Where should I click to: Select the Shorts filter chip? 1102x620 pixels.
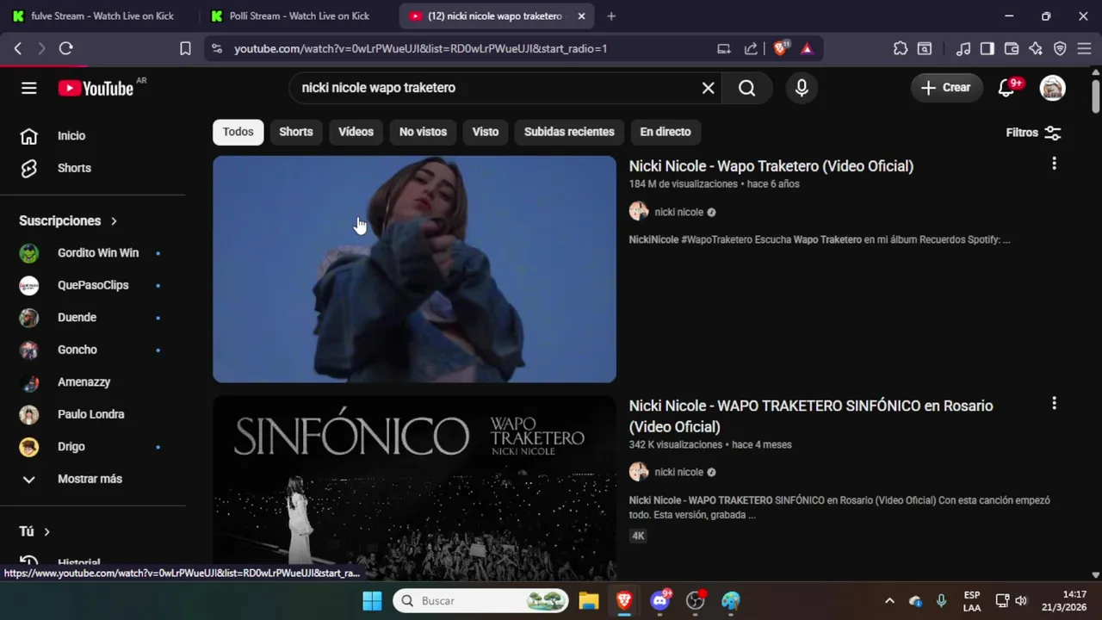pyautogui.click(x=295, y=132)
